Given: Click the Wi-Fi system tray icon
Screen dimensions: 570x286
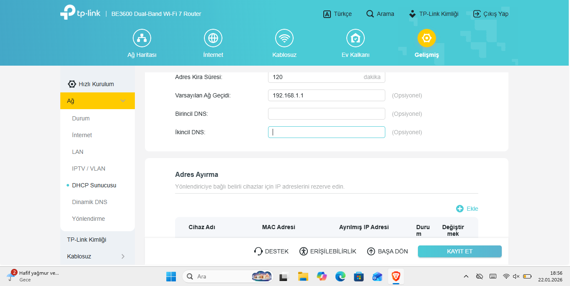Looking at the screenshot, I should pos(506,276).
